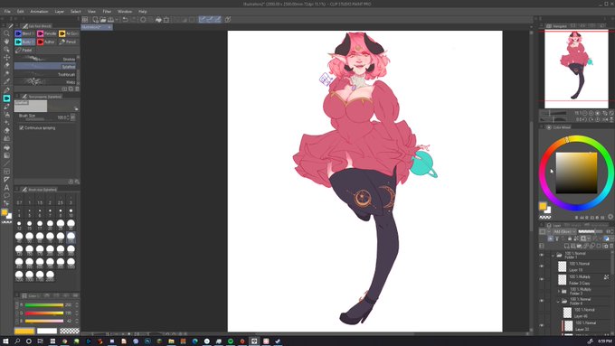Screen dimensions: 615x346
Task: Click Delete layer trash icon
Action: pos(611,246)
